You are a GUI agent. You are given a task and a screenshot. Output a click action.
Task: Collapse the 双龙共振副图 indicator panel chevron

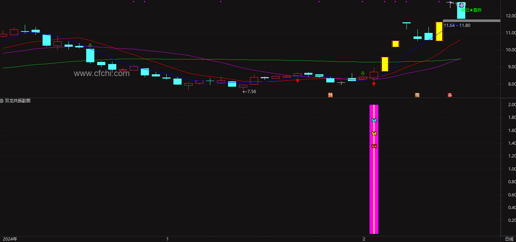[2, 101]
